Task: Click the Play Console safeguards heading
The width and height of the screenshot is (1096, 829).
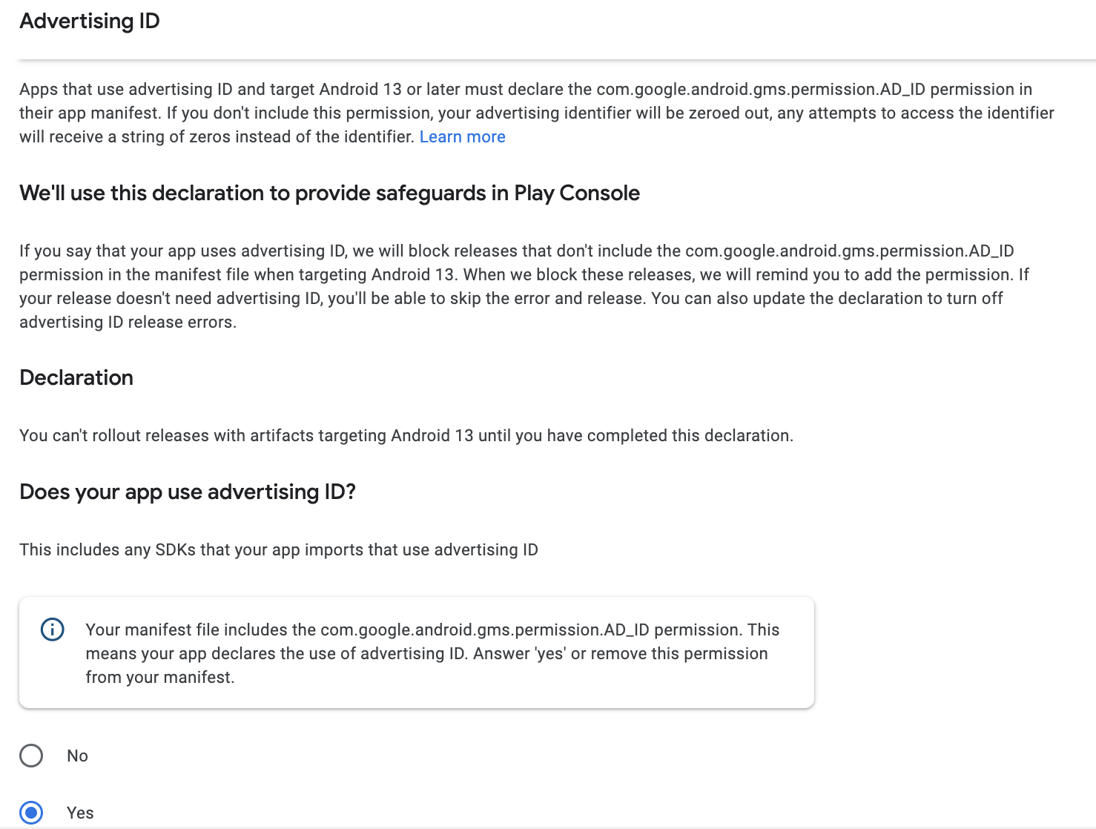Action: (329, 194)
